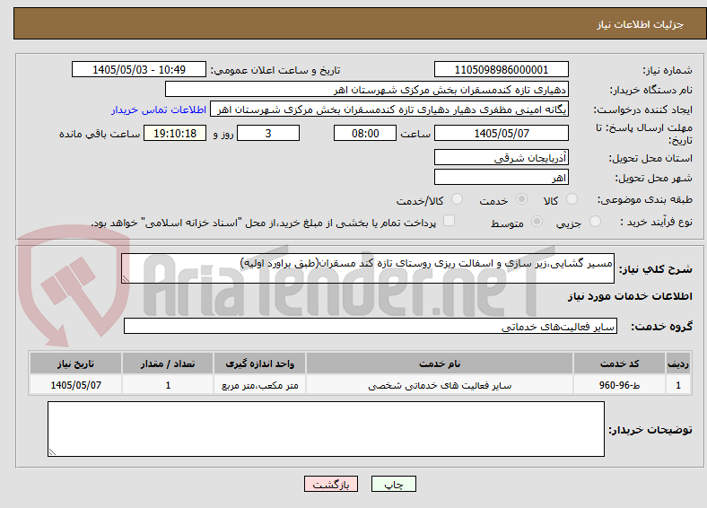The height and width of the screenshot is (508, 707).
Task: Click the request creator field یگانه امینی مظفری
Action: click(389, 109)
